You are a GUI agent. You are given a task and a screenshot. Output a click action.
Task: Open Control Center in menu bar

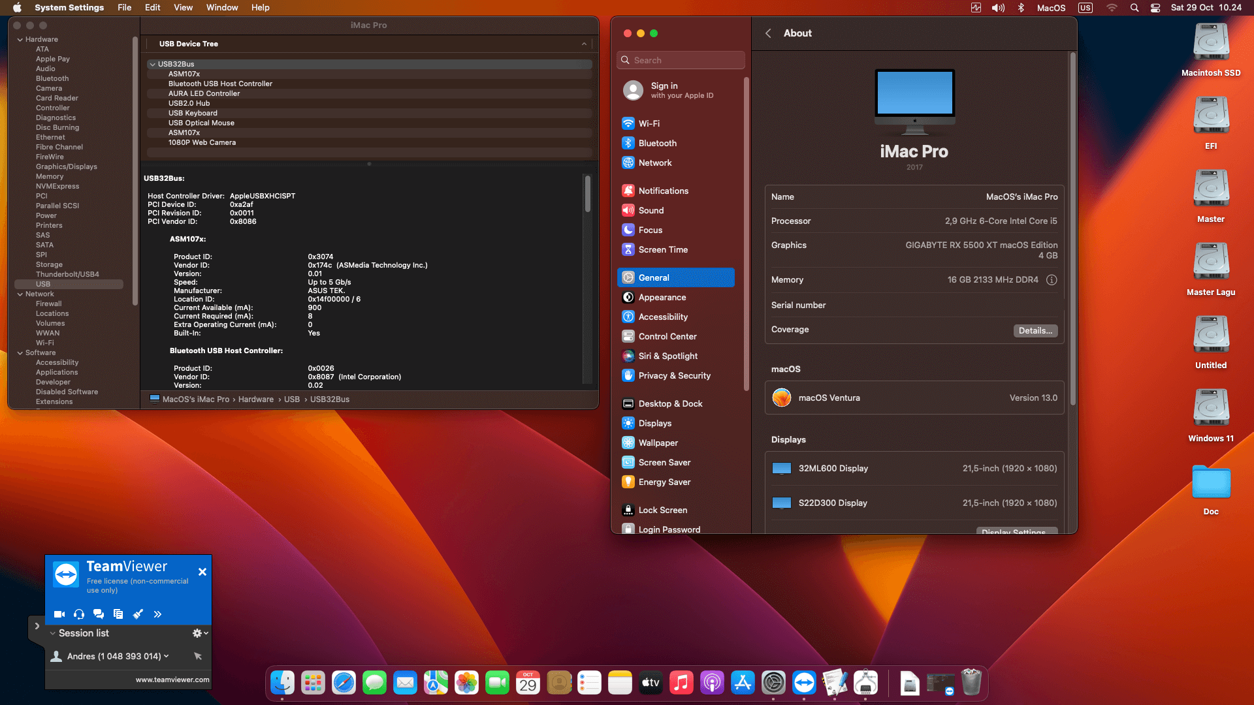1155,8
